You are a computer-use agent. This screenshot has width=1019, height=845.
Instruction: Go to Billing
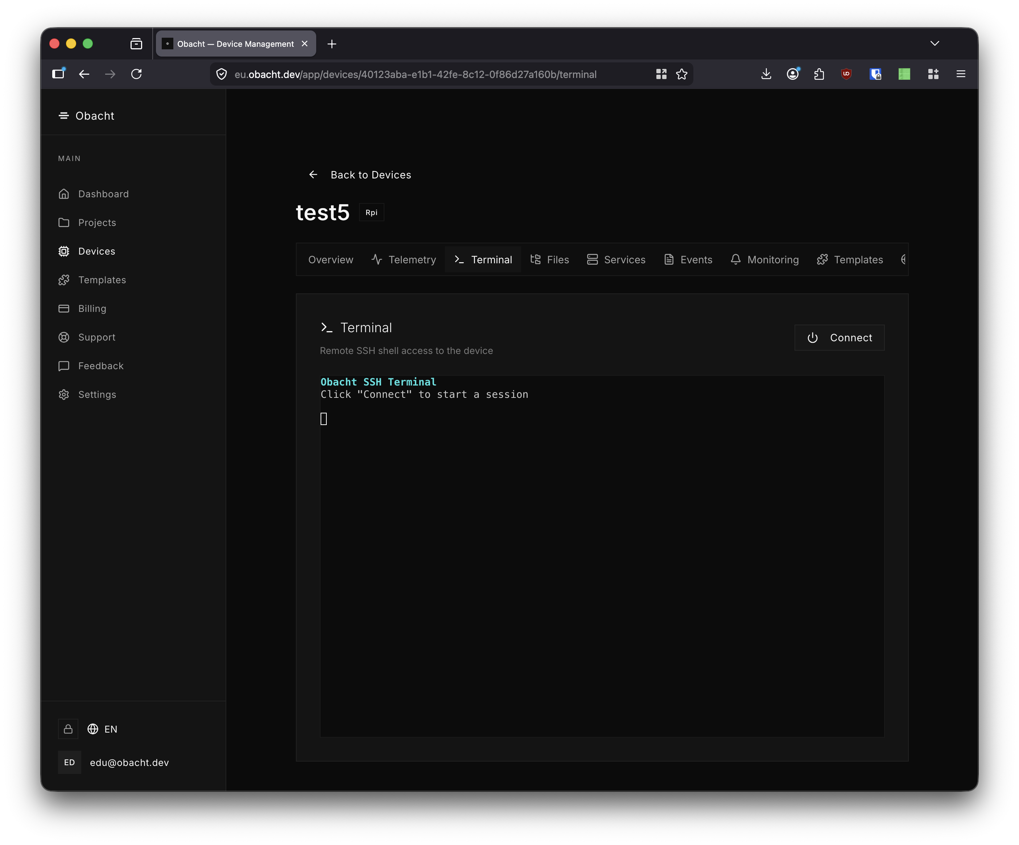(82, 308)
